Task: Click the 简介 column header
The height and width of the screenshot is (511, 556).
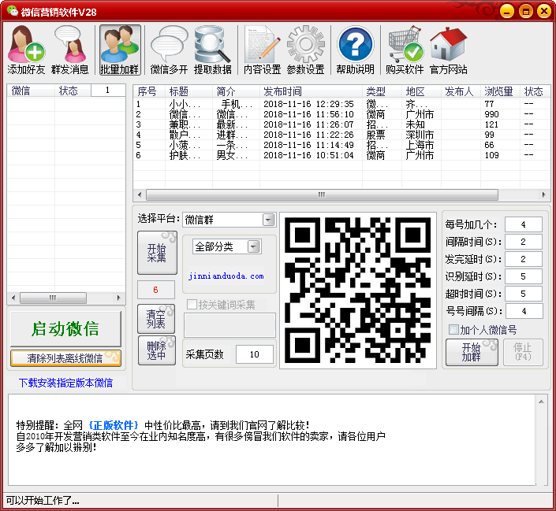Action: (236, 91)
